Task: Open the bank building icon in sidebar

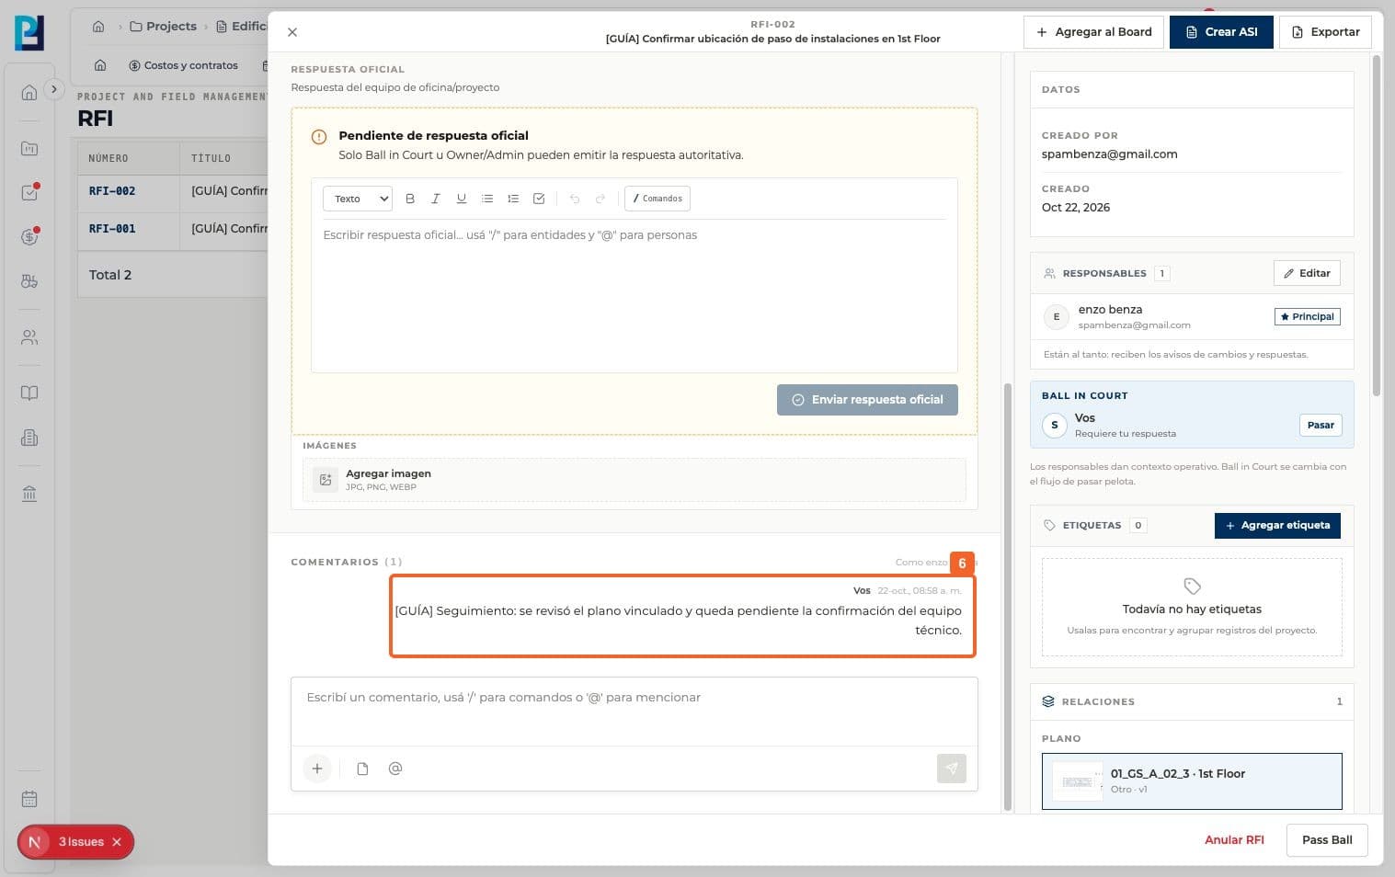Action: coord(29,494)
